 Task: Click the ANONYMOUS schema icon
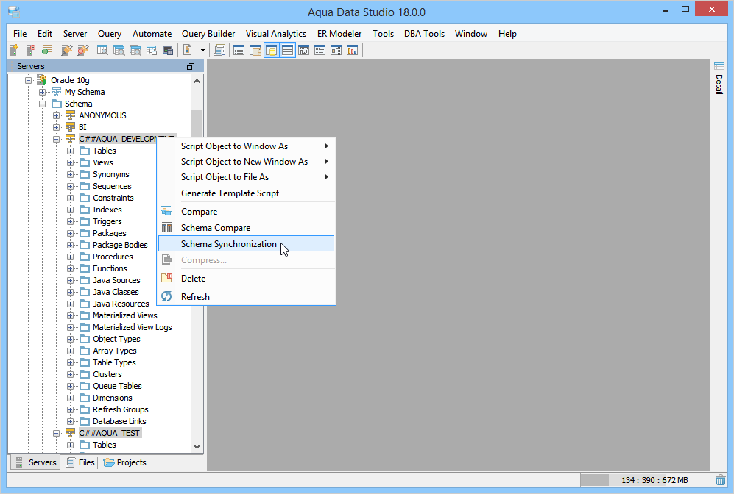[70, 115]
